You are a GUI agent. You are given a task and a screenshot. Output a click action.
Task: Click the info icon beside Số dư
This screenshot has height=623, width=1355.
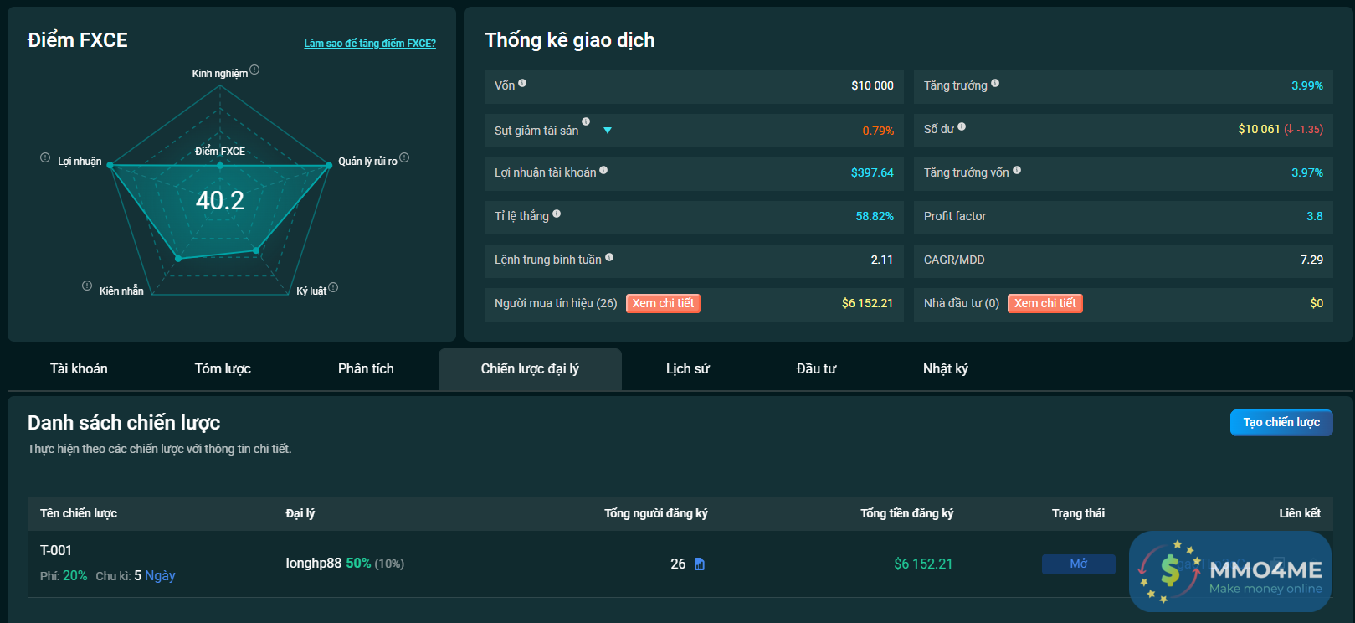click(962, 126)
